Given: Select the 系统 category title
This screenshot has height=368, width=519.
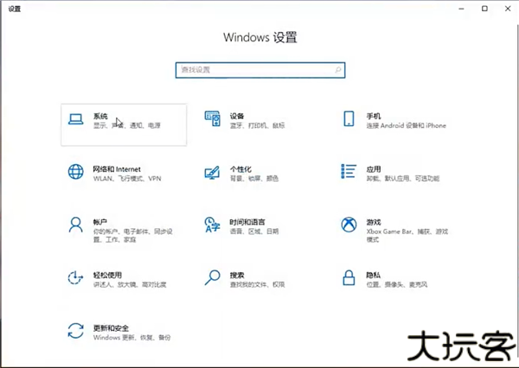Looking at the screenshot, I should pyautogui.click(x=100, y=116).
